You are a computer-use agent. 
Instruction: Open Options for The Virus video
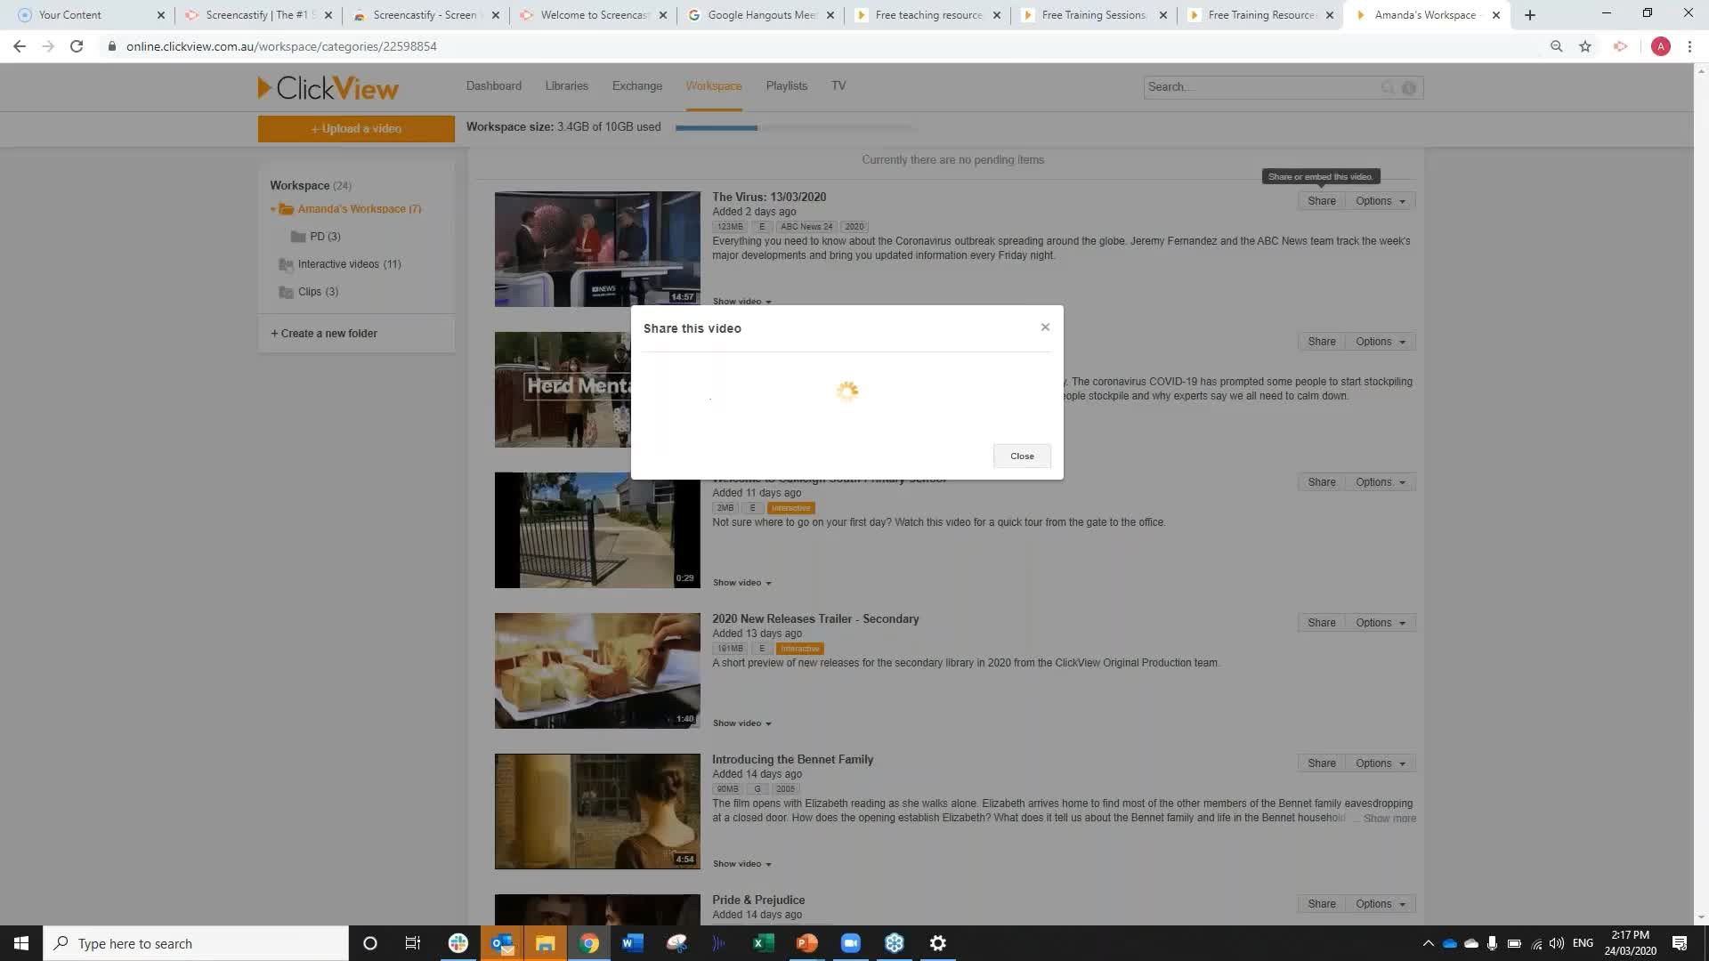[x=1380, y=201]
